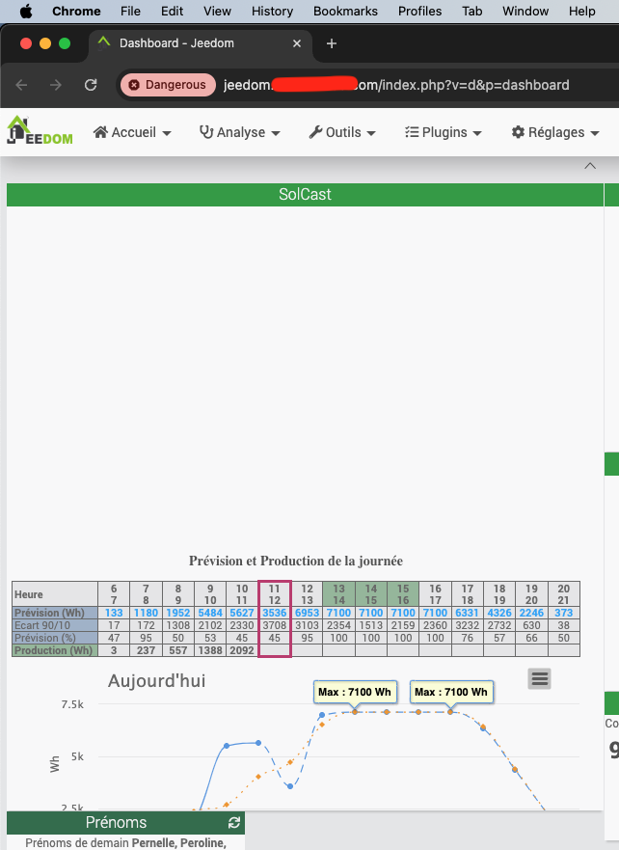Open the History menu
The width and height of the screenshot is (619, 850).
(273, 11)
